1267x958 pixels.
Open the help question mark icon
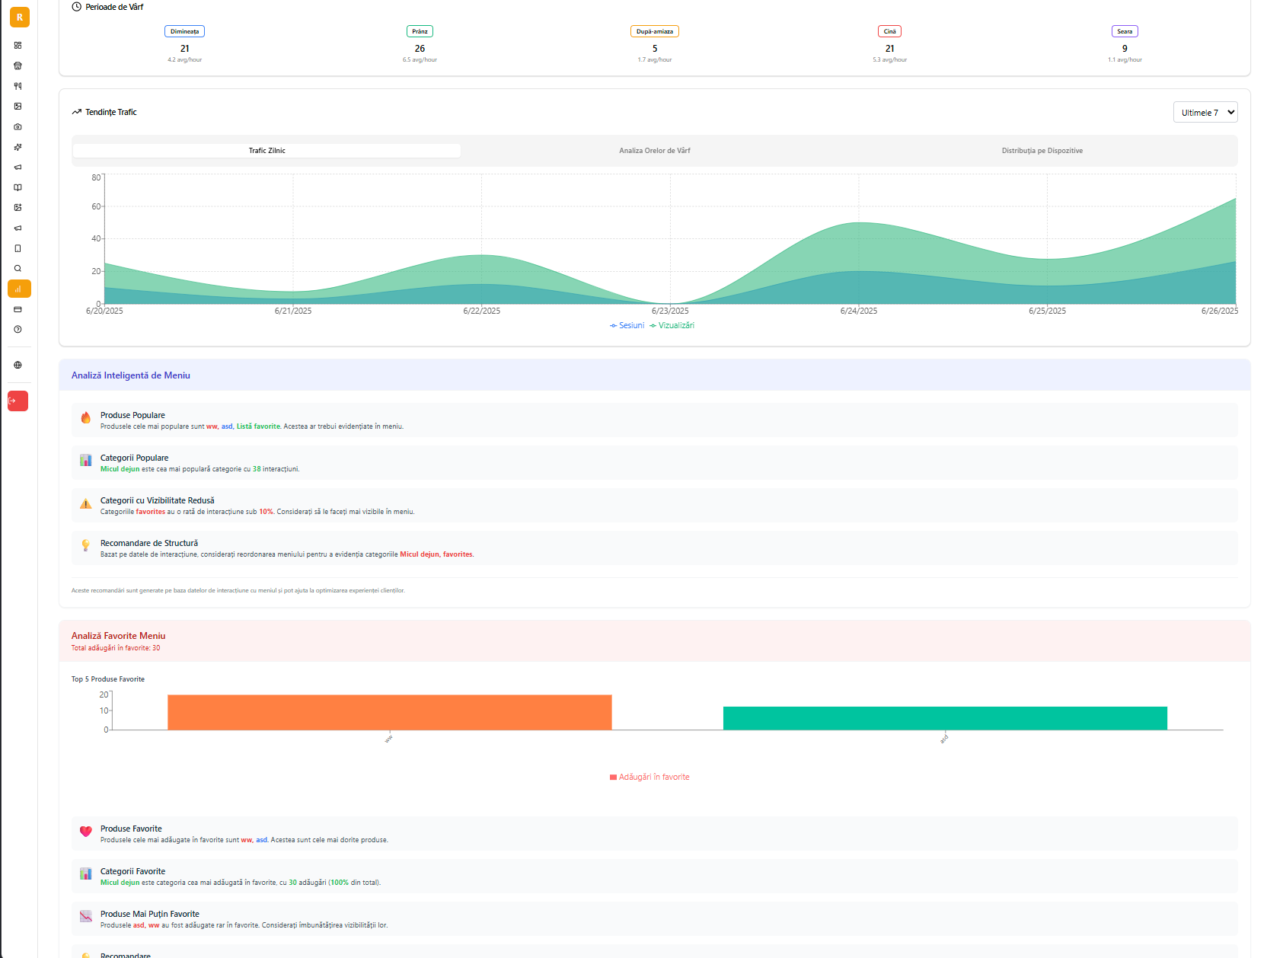[x=18, y=330]
